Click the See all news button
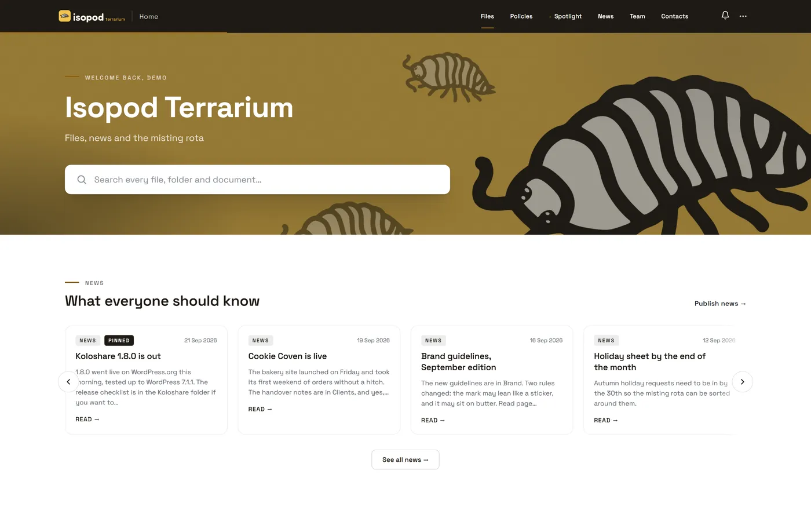The height and width of the screenshot is (507, 811). pyautogui.click(x=405, y=459)
